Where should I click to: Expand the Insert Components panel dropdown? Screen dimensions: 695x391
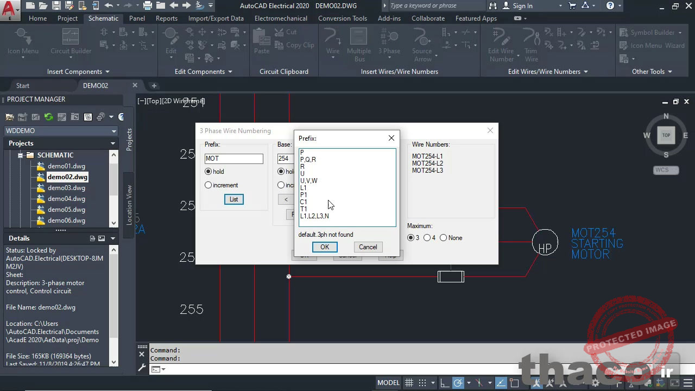point(107,72)
